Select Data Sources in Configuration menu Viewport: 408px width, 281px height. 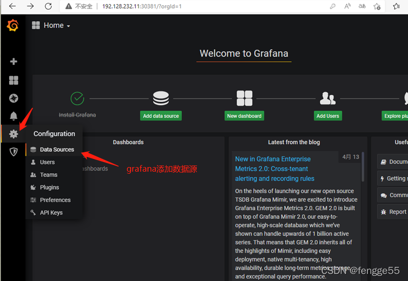click(x=54, y=149)
